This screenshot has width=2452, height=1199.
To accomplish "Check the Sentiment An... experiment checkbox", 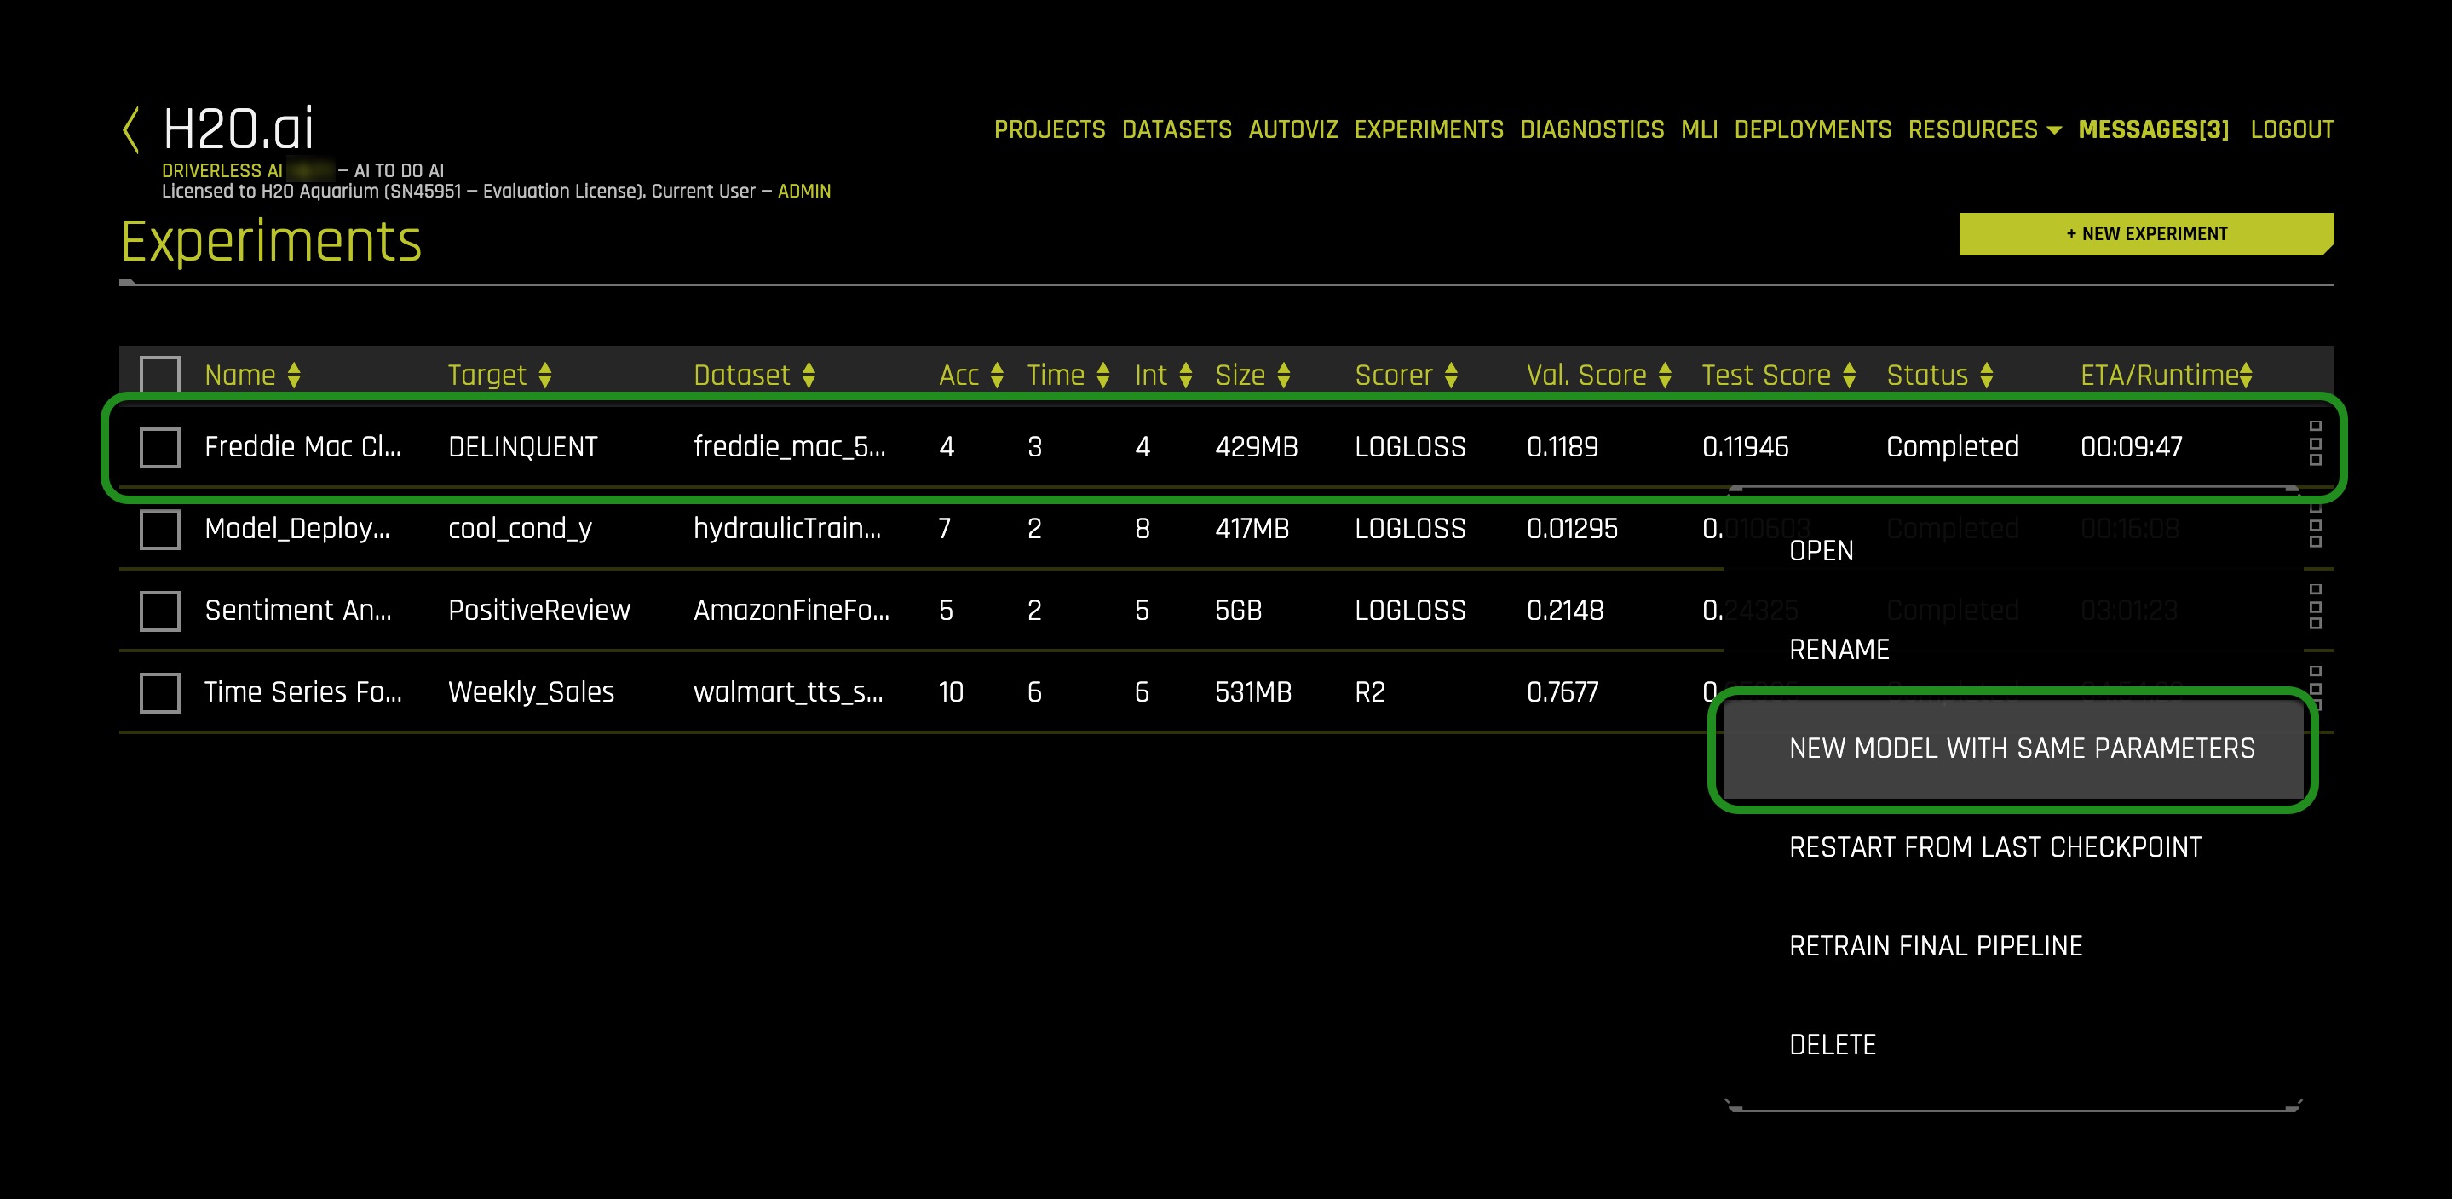I will pos(160,611).
